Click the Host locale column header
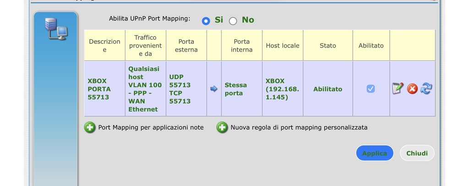Viewport: 469px width, 186px height. coord(282,46)
